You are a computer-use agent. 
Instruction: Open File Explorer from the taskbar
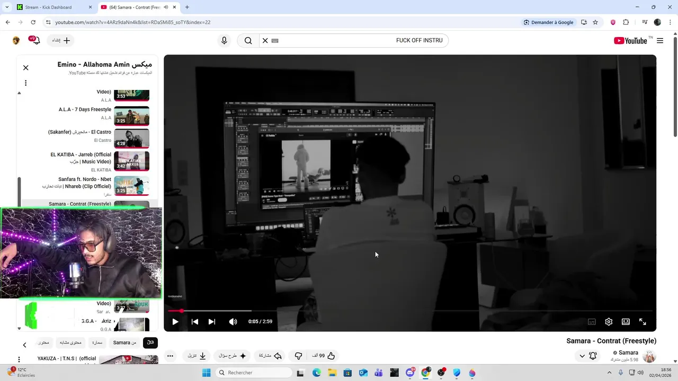(332, 373)
